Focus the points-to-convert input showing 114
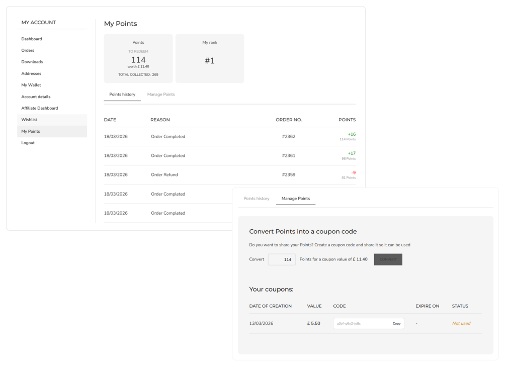 (x=282, y=259)
